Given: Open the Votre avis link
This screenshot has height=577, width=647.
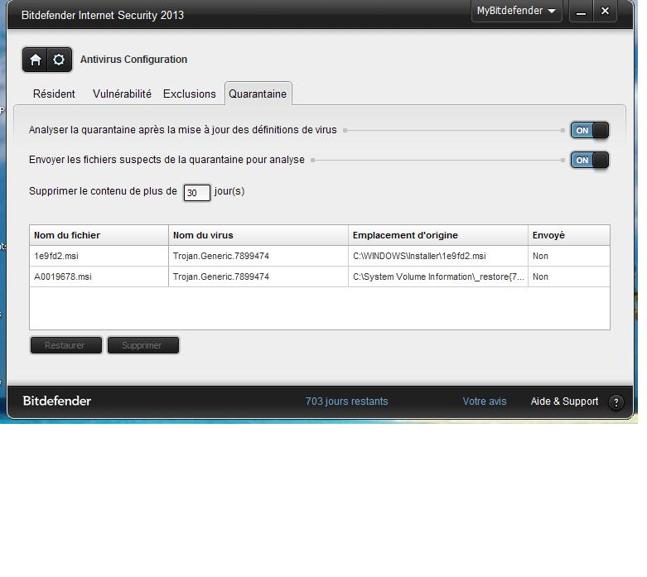Looking at the screenshot, I should pos(485,401).
